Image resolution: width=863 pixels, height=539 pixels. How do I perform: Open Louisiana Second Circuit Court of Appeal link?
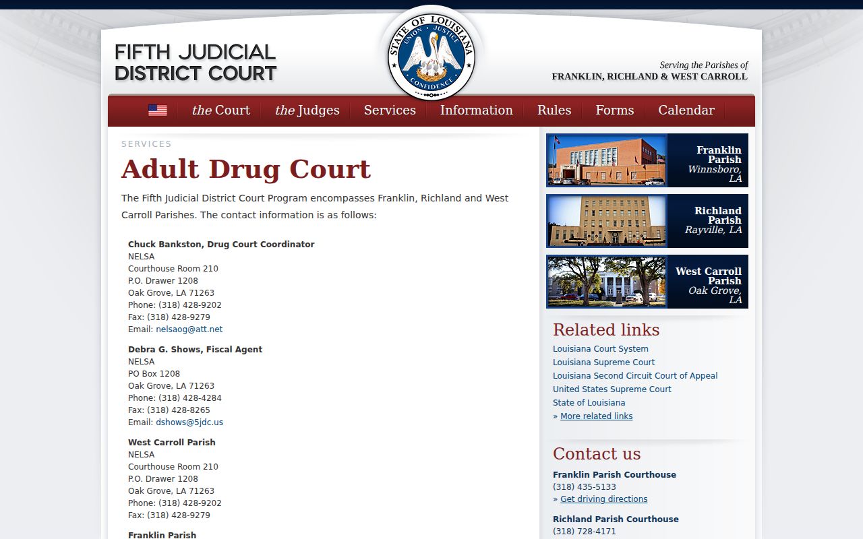pos(635,376)
